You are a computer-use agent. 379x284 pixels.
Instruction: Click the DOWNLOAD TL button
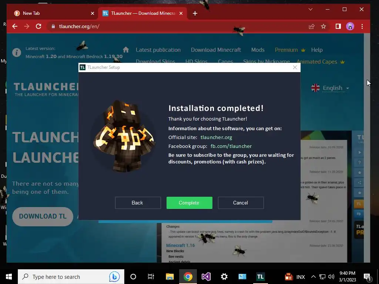tap(43, 216)
